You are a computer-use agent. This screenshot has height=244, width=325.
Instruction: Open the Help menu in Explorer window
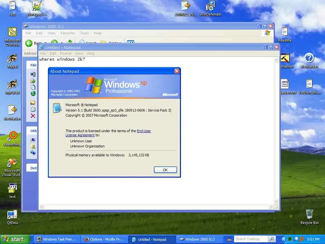click(98, 33)
